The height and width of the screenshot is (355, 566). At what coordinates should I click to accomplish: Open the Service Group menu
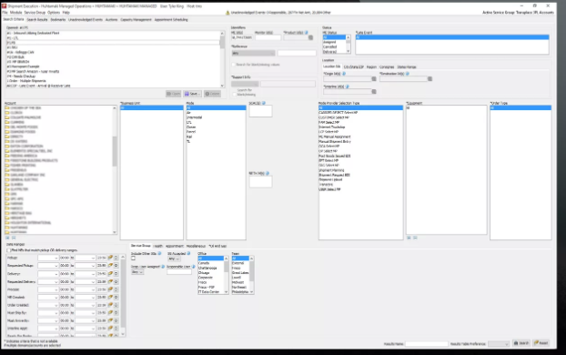click(35, 13)
